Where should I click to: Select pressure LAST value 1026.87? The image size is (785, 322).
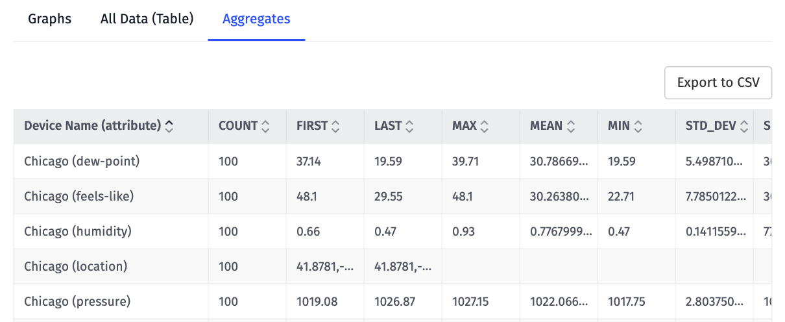click(x=395, y=301)
